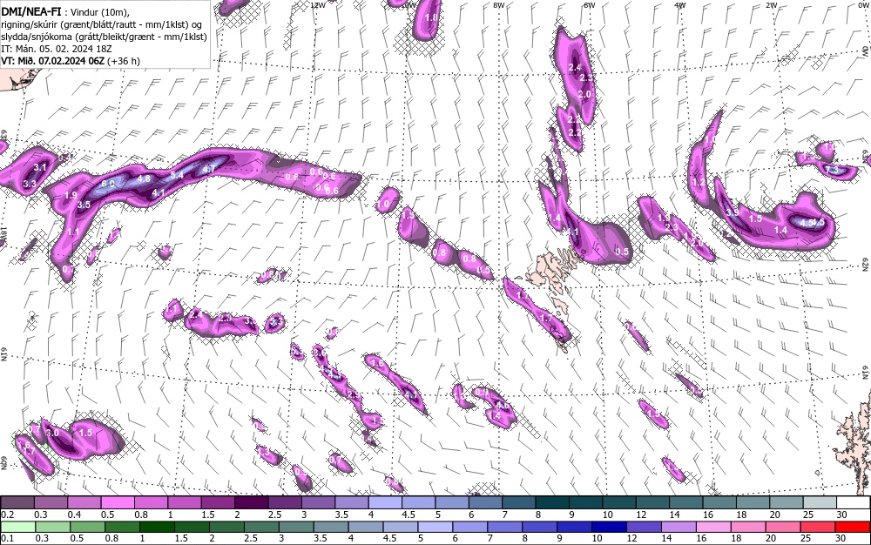Click the '8W' longitude label
Screen dimensions: 871x545
499,5
